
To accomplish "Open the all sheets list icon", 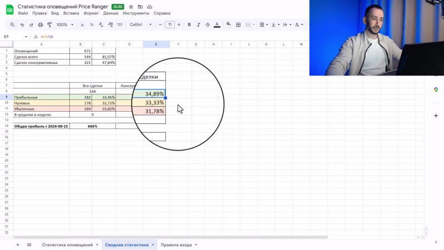I will pyautogui.click(x=29, y=244).
